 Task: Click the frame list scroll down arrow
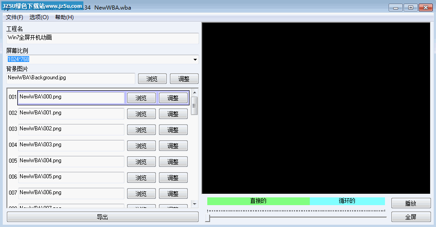(195, 204)
